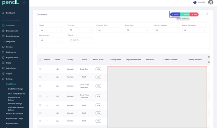Go to Invoices in the sidebar
Viewport: 217px width, 128px height.
9,47
